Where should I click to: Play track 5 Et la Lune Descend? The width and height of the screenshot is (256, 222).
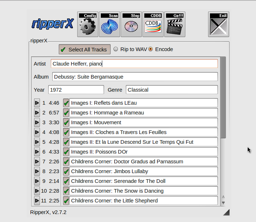(x=37, y=142)
